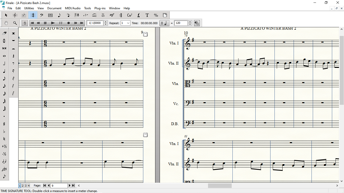This screenshot has width=344, height=193.
Task: Toggle layer 2 in the layer selector
Action: (23, 186)
